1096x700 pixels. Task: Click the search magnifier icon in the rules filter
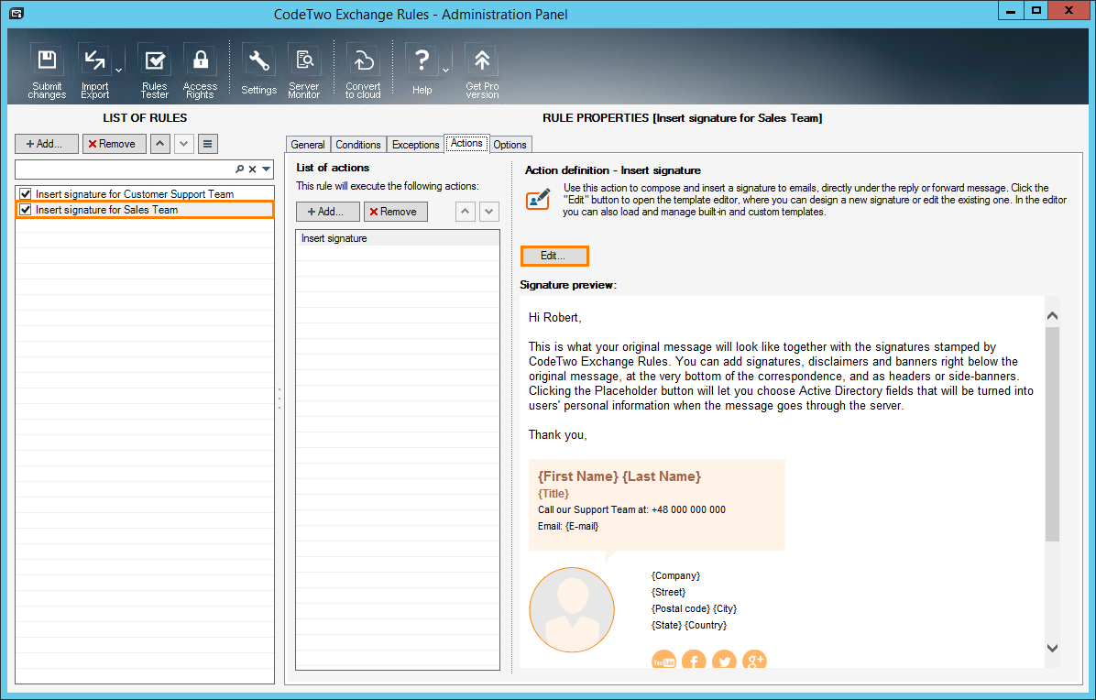(x=240, y=170)
